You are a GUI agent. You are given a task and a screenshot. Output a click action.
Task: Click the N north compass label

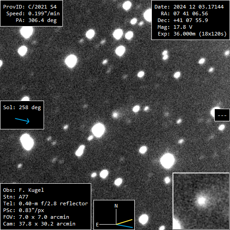coord(116,206)
